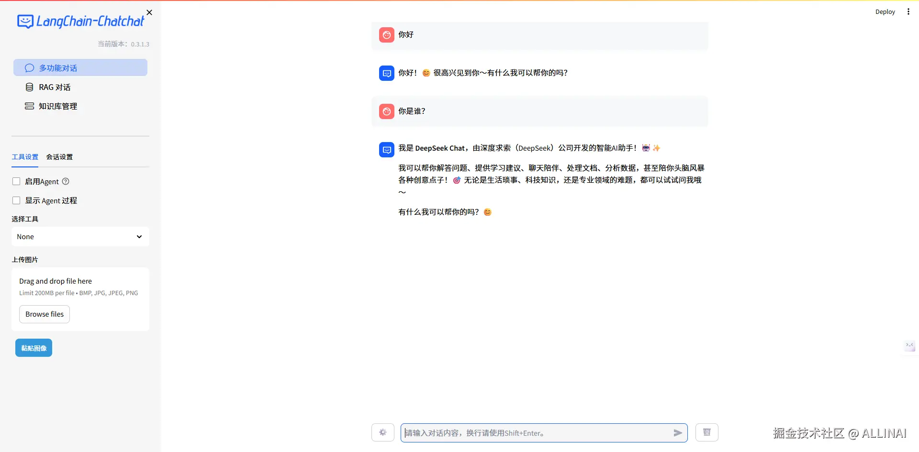This screenshot has width=919, height=452.
Task: Click the Deploy button
Action: (885, 12)
